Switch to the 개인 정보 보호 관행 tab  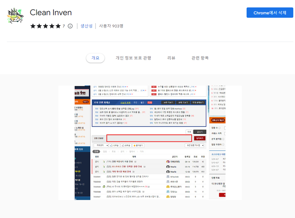[133, 58]
